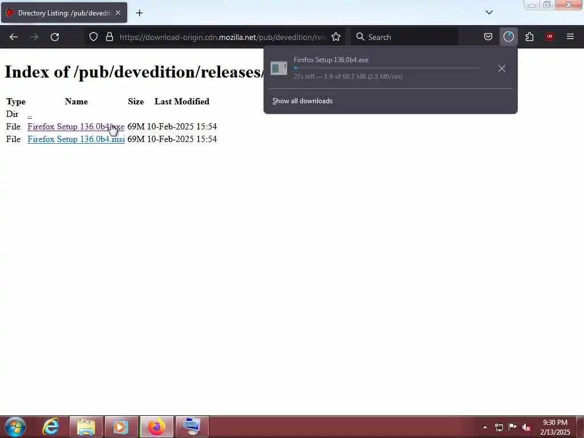Show hidden system tray icons
Image resolution: width=584 pixels, height=438 pixels.
(485, 427)
